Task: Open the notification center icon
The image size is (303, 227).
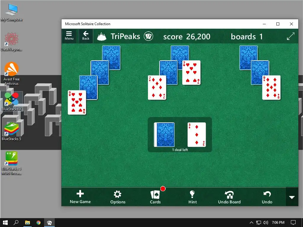Action: coord(293,223)
